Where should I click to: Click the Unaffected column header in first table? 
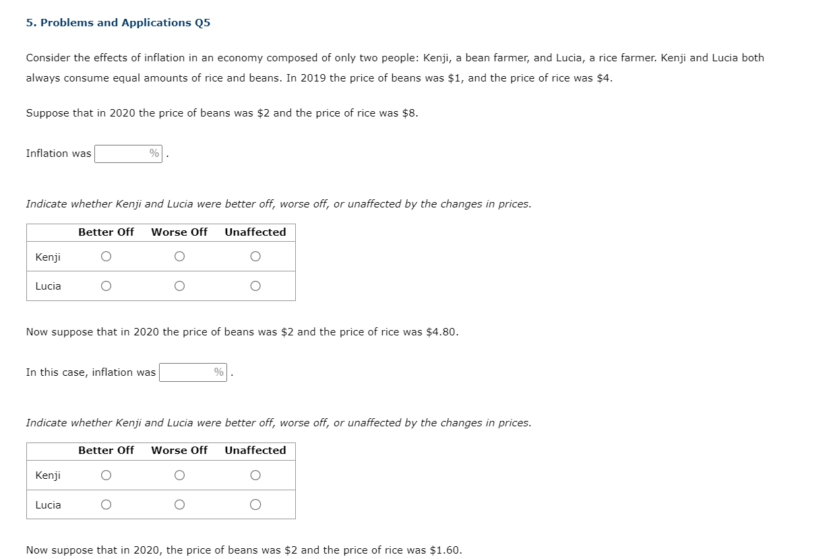click(255, 232)
